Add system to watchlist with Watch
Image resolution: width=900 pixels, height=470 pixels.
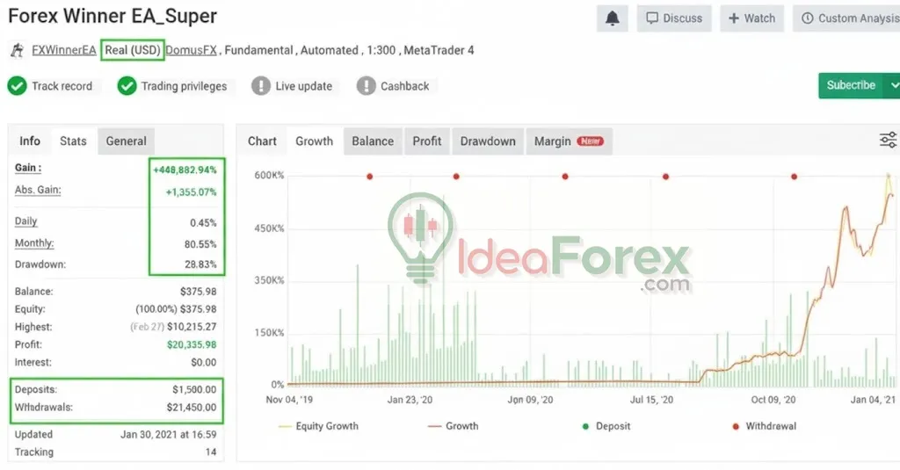(x=751, y=18)
